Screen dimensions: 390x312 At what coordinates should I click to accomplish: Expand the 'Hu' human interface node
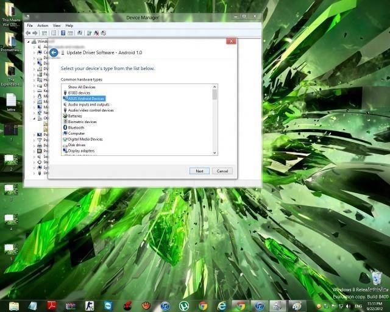34,80
